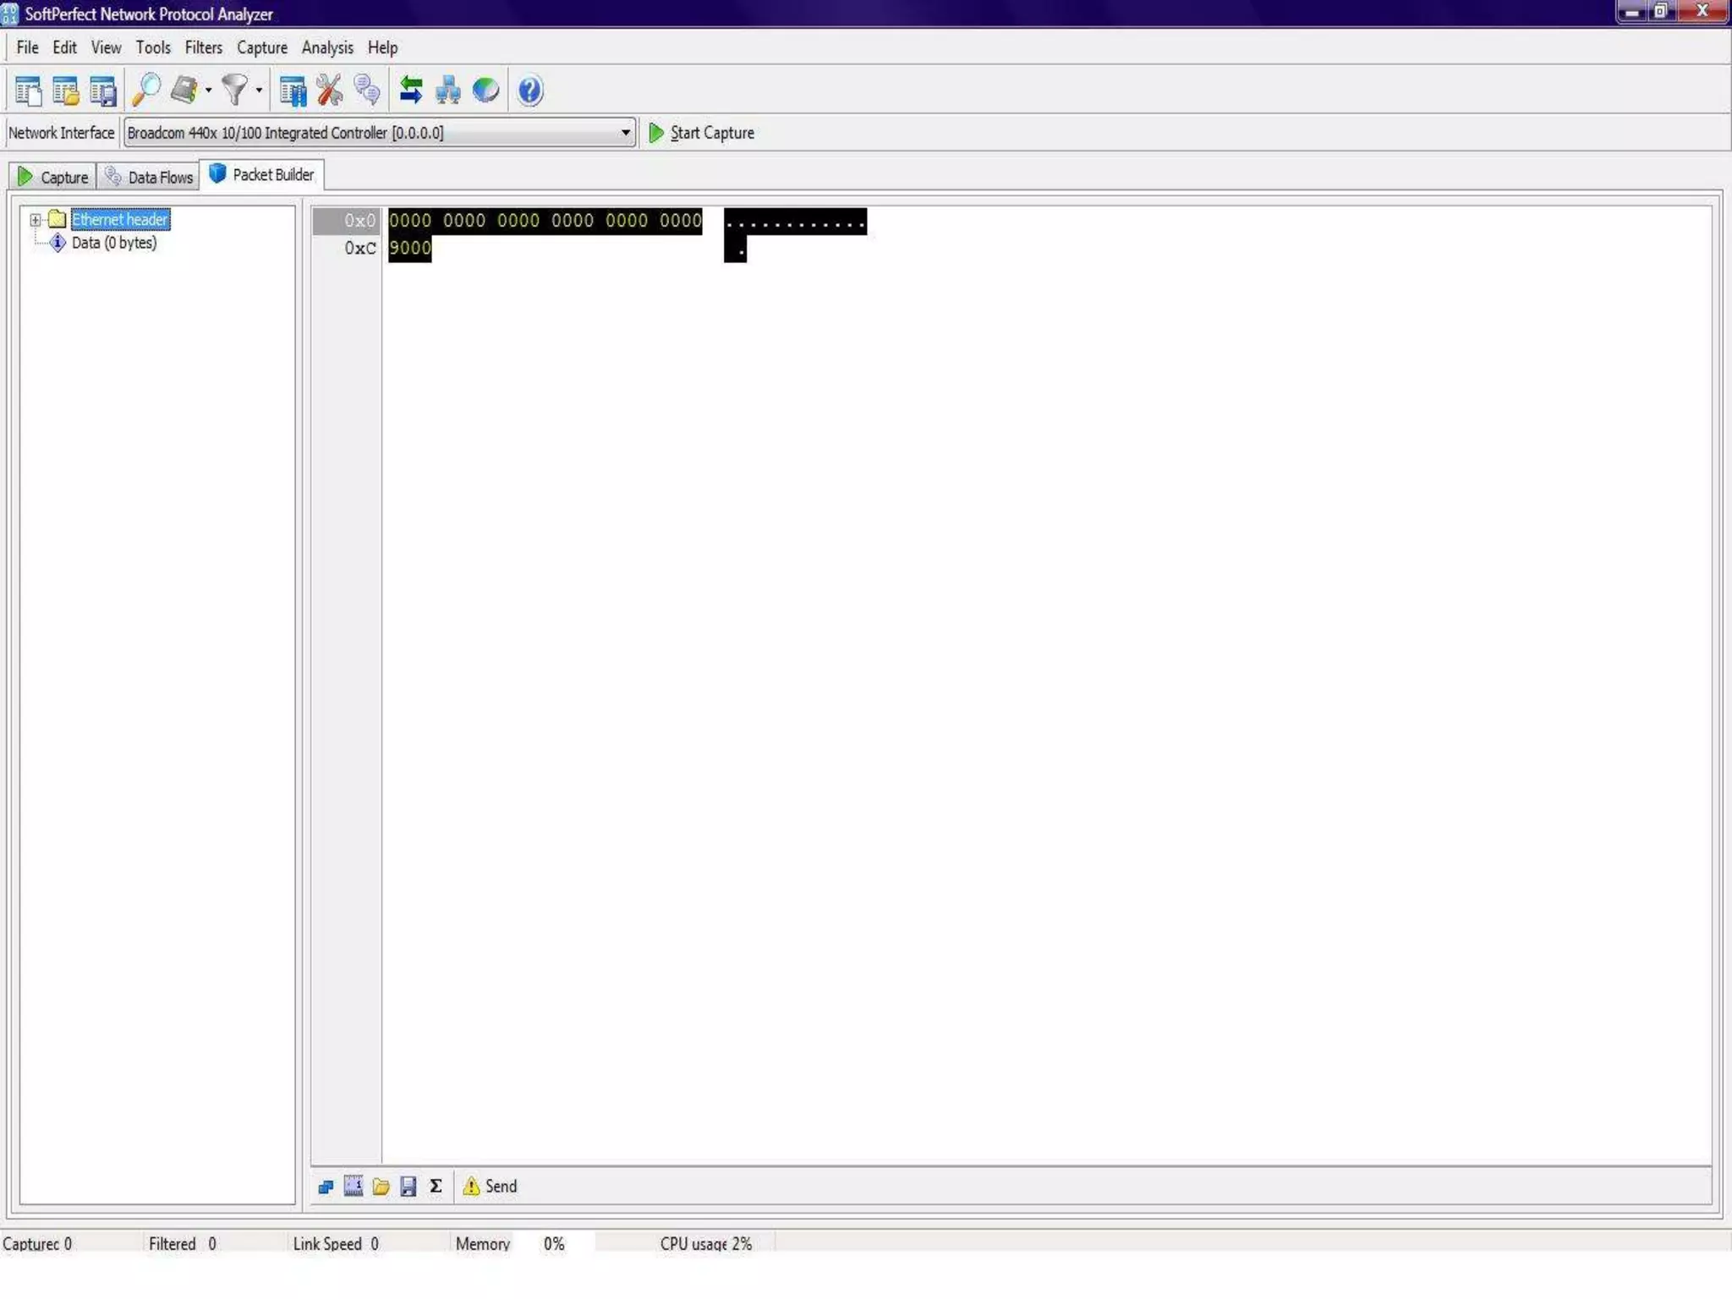
Task: Select the Packet Builder tab
Action: pyautogui.click(x=261, y=174)
